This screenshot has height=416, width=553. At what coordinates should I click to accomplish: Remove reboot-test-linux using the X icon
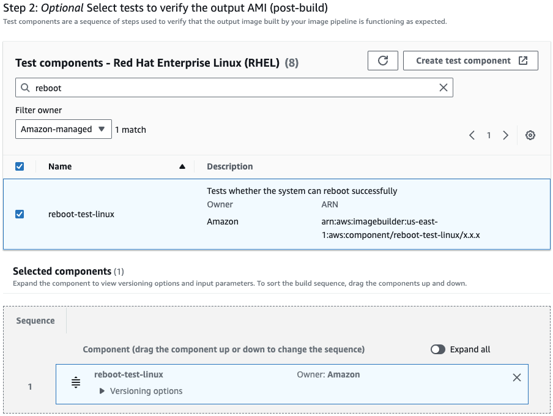click(516, 377)
